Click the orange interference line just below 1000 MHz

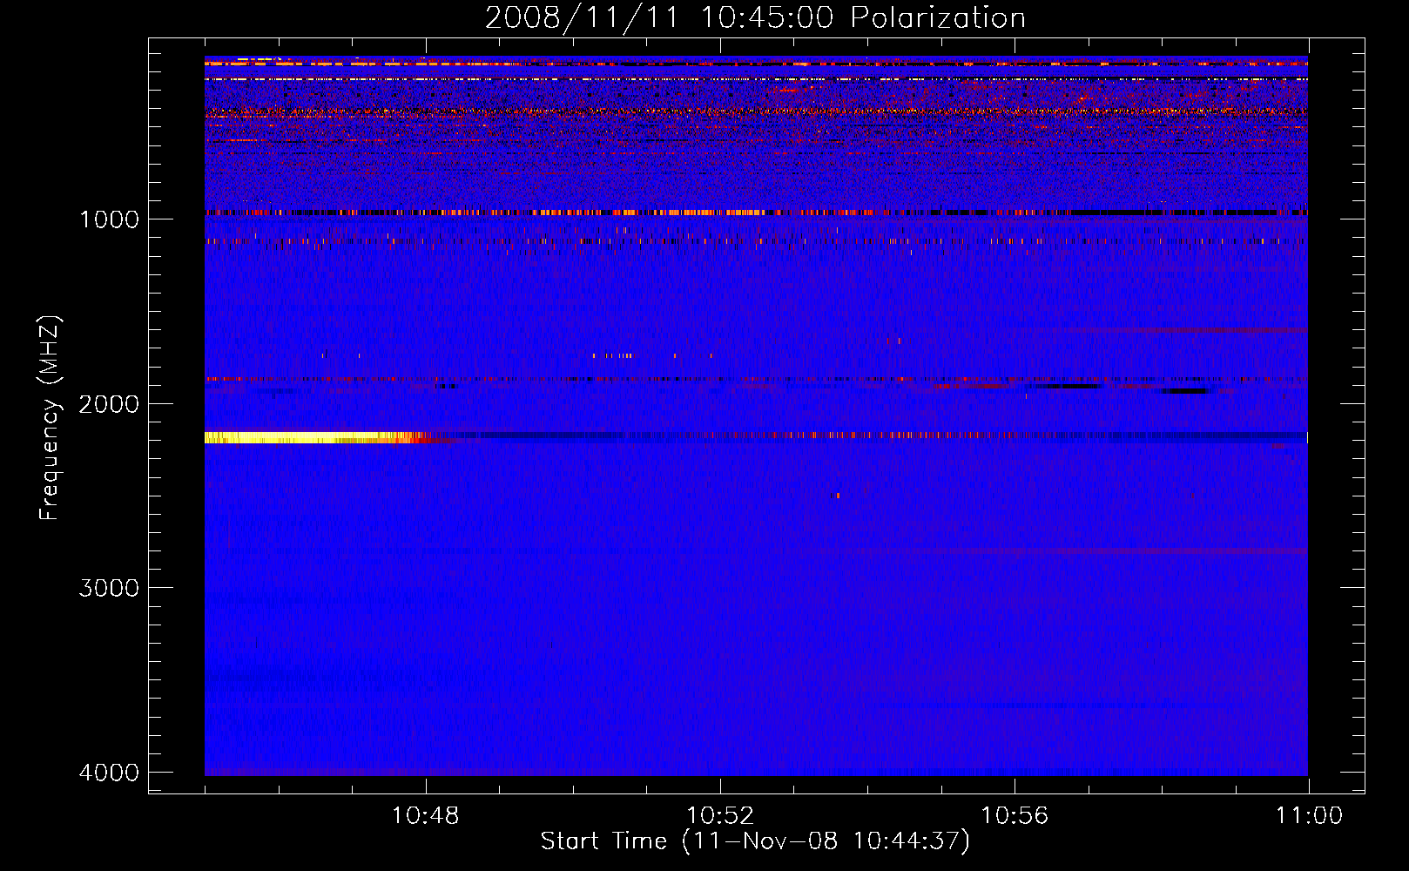[756, 213]
